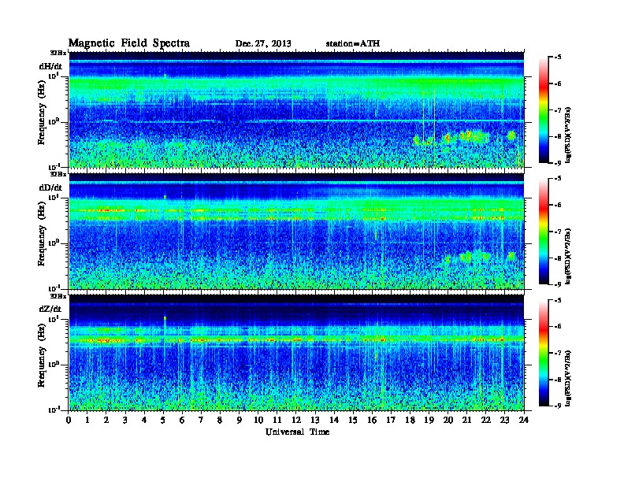The height and width of the screenshot is (482, 624).
Task: Click the -9 tick on the dH/dt colorbar
Action: pyautogui.click(x=558, y=163)
